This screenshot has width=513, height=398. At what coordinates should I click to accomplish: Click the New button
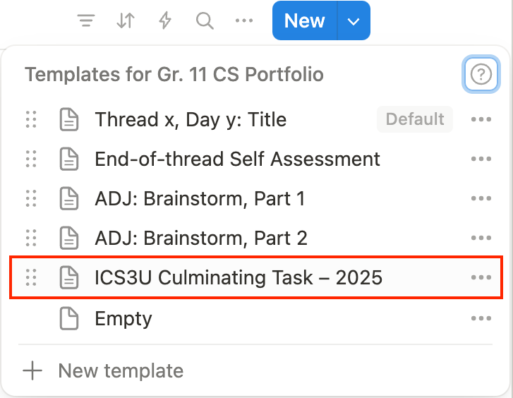coord(305,21)
